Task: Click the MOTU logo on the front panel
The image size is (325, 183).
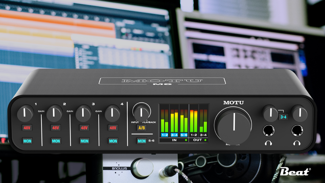Action: tap(233, 103)
